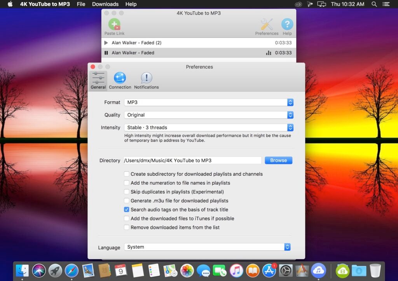Launch Safari from the Dock

[72, 271]
